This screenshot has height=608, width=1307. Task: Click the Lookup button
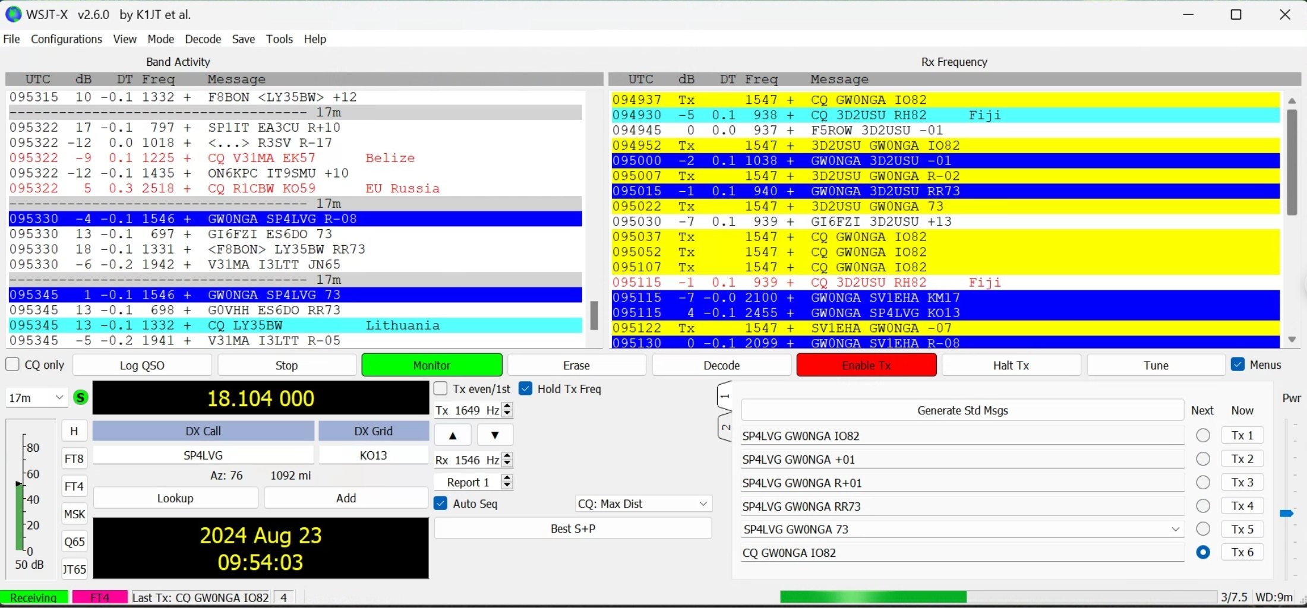[175, 498]
